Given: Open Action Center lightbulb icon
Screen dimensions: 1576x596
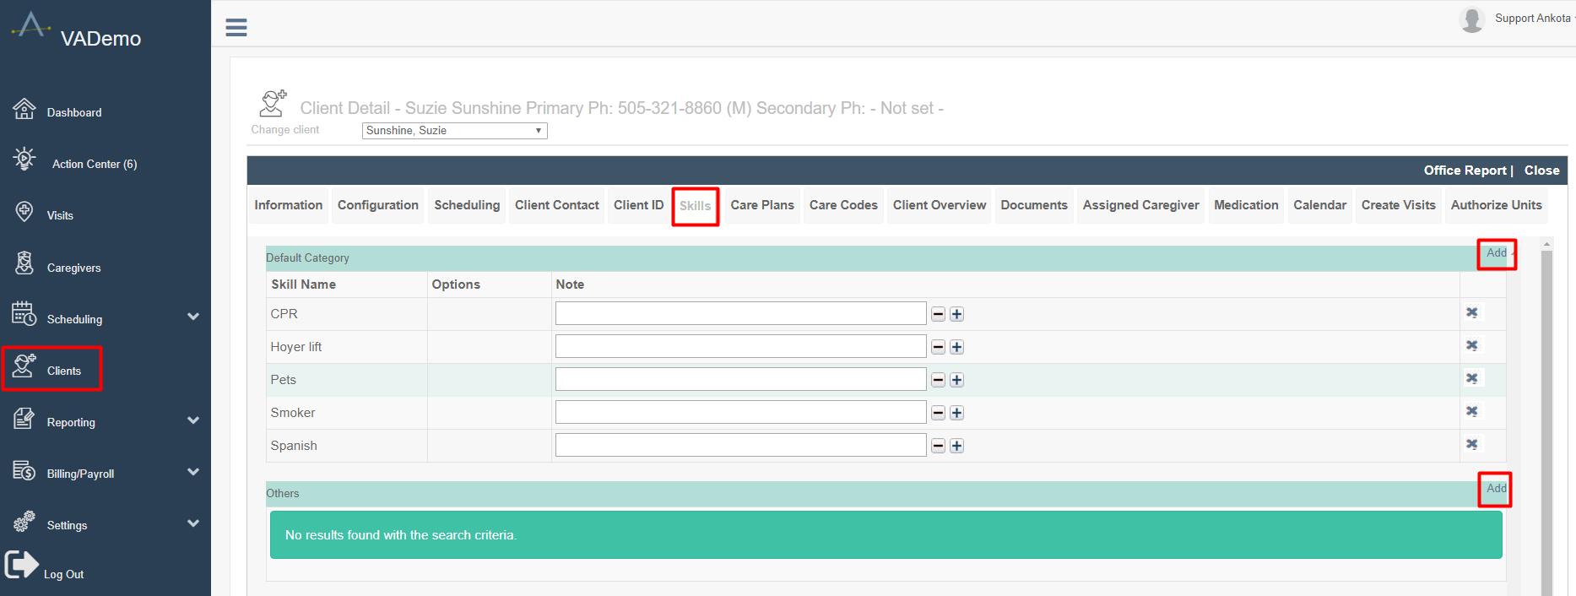Looking at the screenshot, I should click(x=24, y=159).
